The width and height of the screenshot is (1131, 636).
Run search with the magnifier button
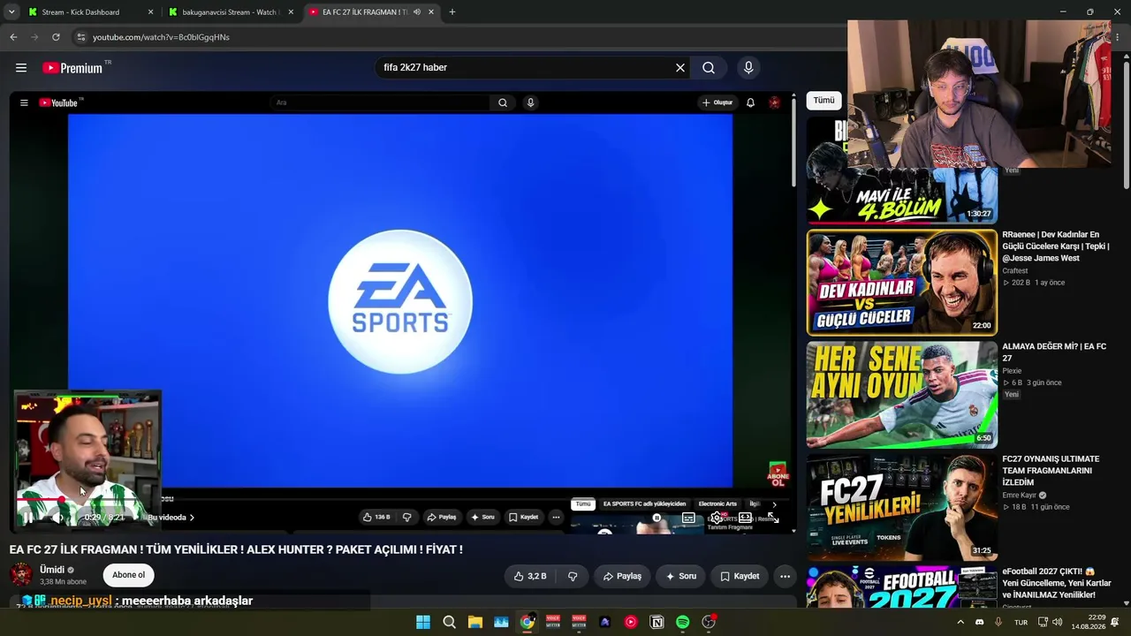pyautogui.click(x=709, y=68)
